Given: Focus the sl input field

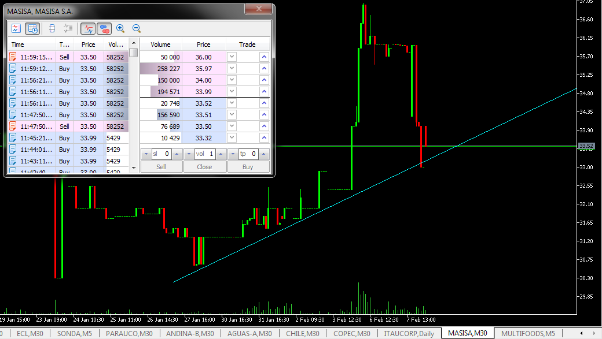Looking at the screenshot, I should 161,154.
